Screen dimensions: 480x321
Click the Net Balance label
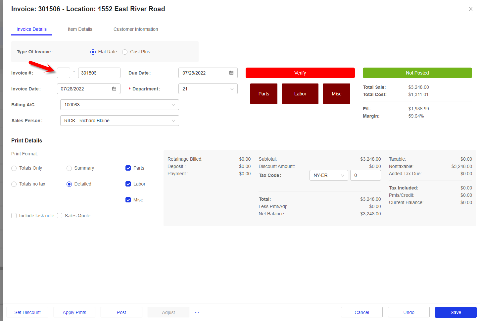(272, 214)
